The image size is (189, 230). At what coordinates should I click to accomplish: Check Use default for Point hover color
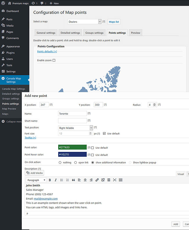[x=92, y=155]
